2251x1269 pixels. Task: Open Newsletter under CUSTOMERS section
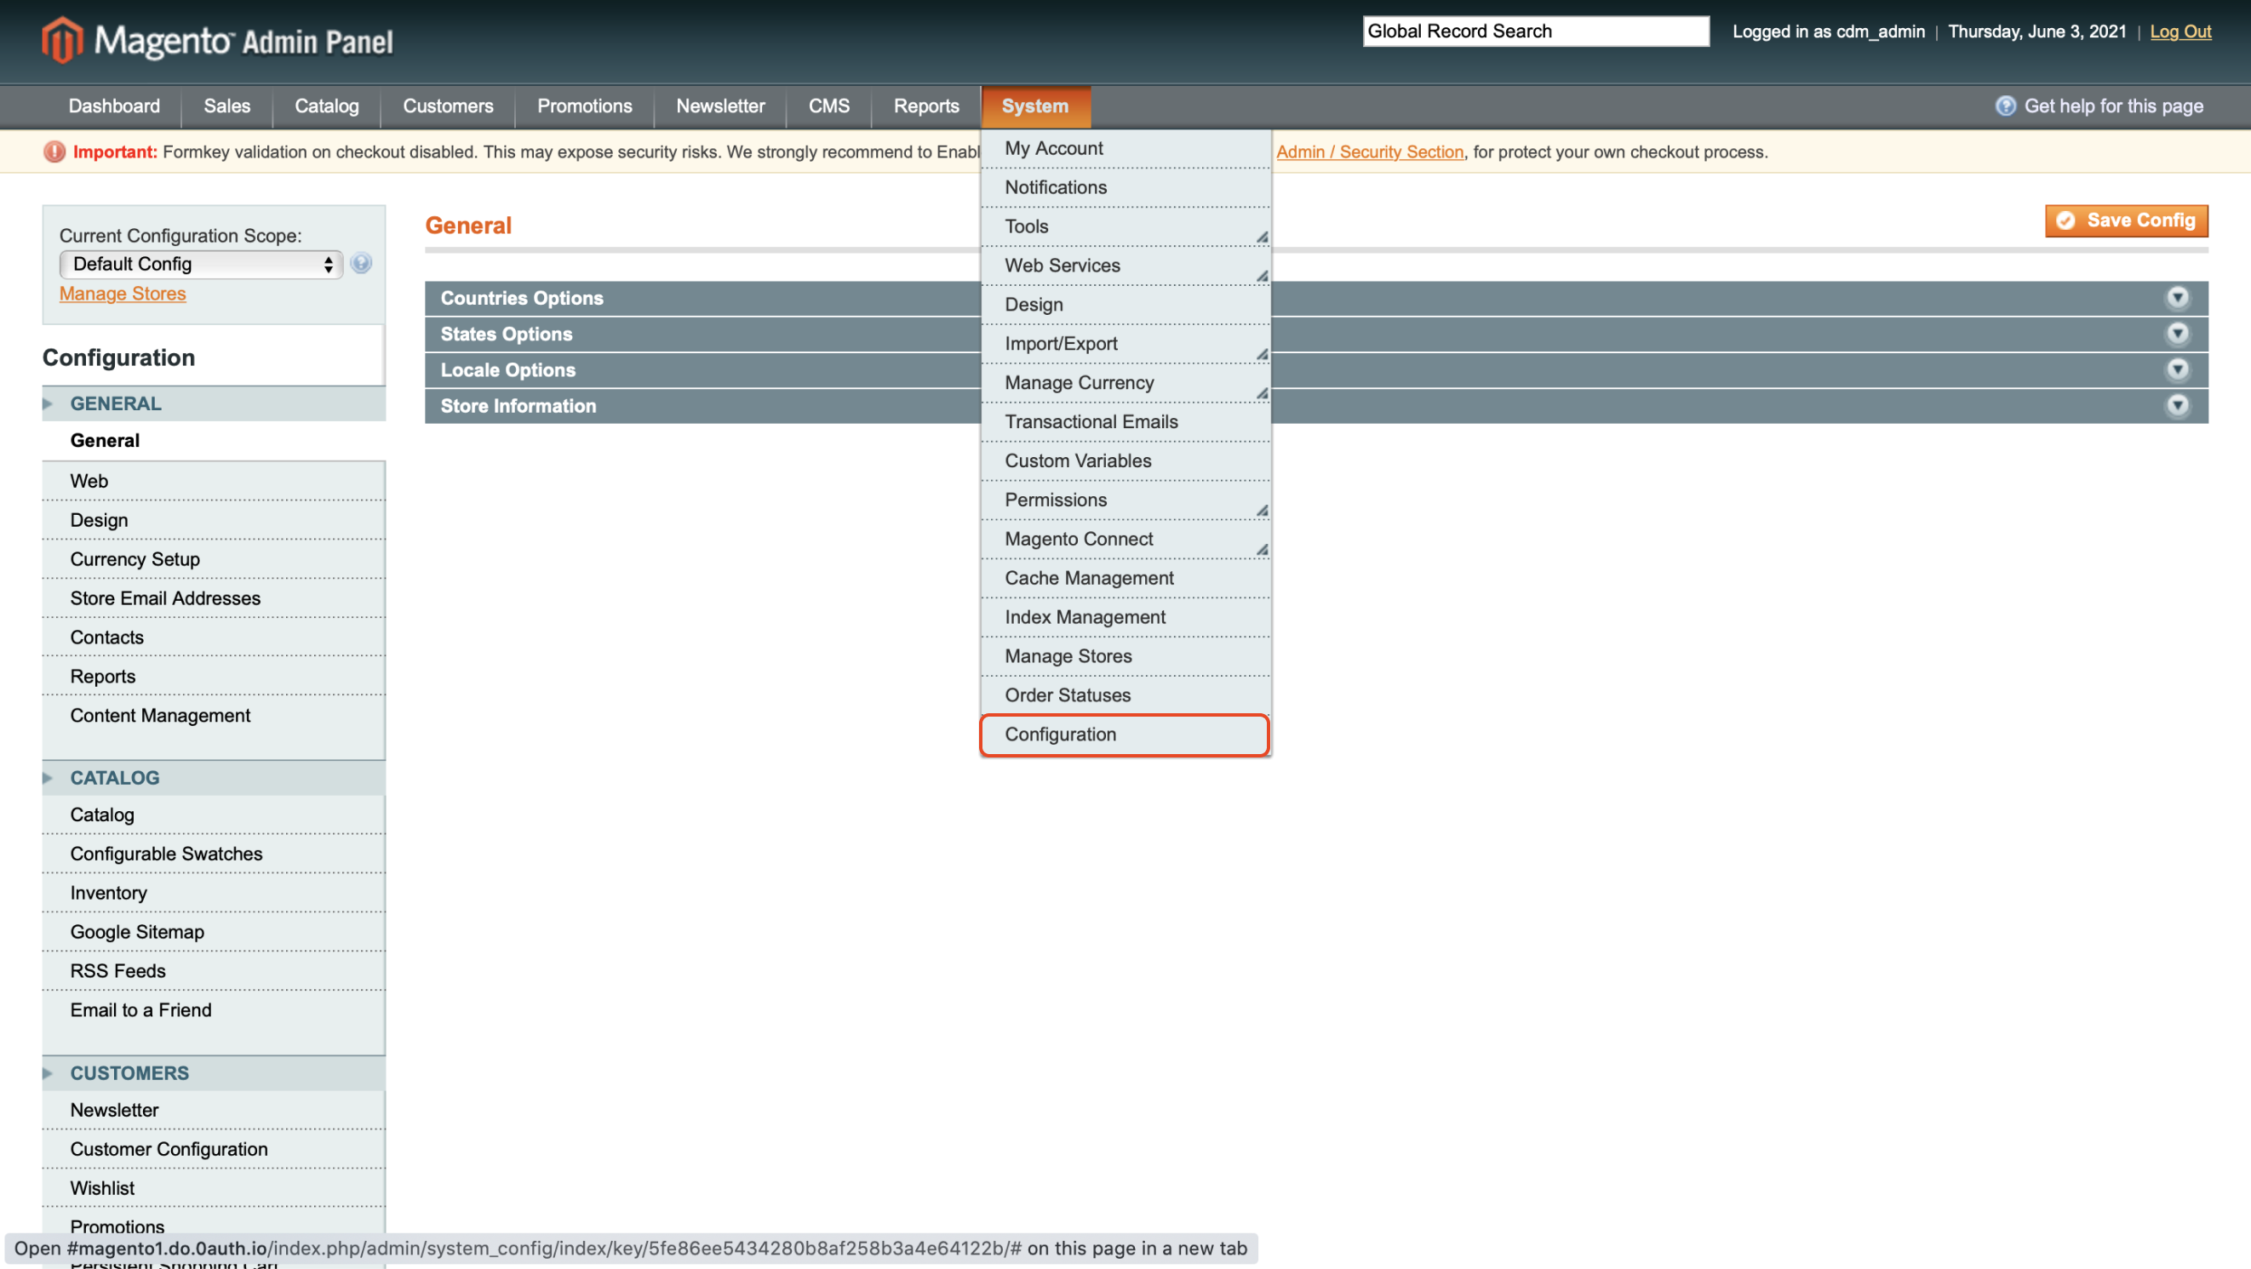(213, 1110)
